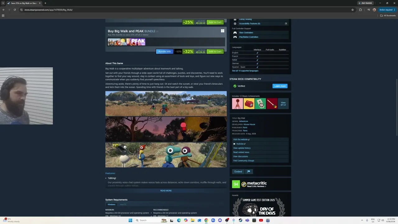The height and width of the screenshot is (224, 398).
Task: Open Bundle info for Big Walk and PEAK
Action: click(x=164, y=52)
